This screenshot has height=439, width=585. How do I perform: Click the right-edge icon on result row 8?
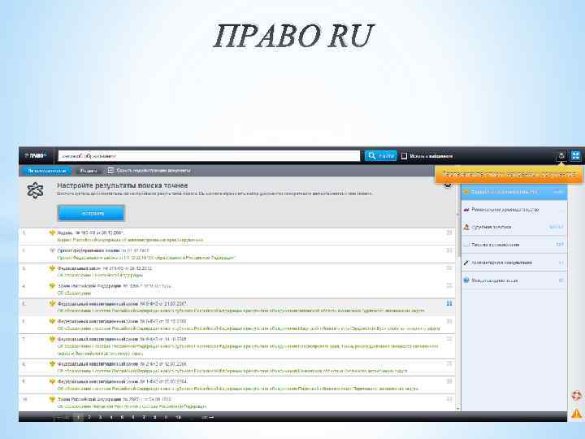click(449, 363)
